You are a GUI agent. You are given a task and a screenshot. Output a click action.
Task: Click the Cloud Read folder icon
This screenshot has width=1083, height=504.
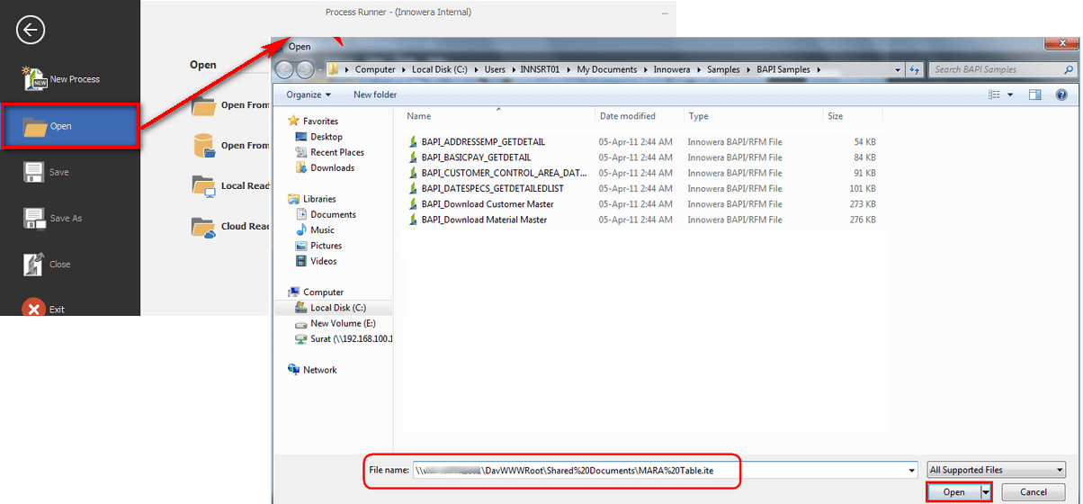pyautogui.click(x=204, y=226)
